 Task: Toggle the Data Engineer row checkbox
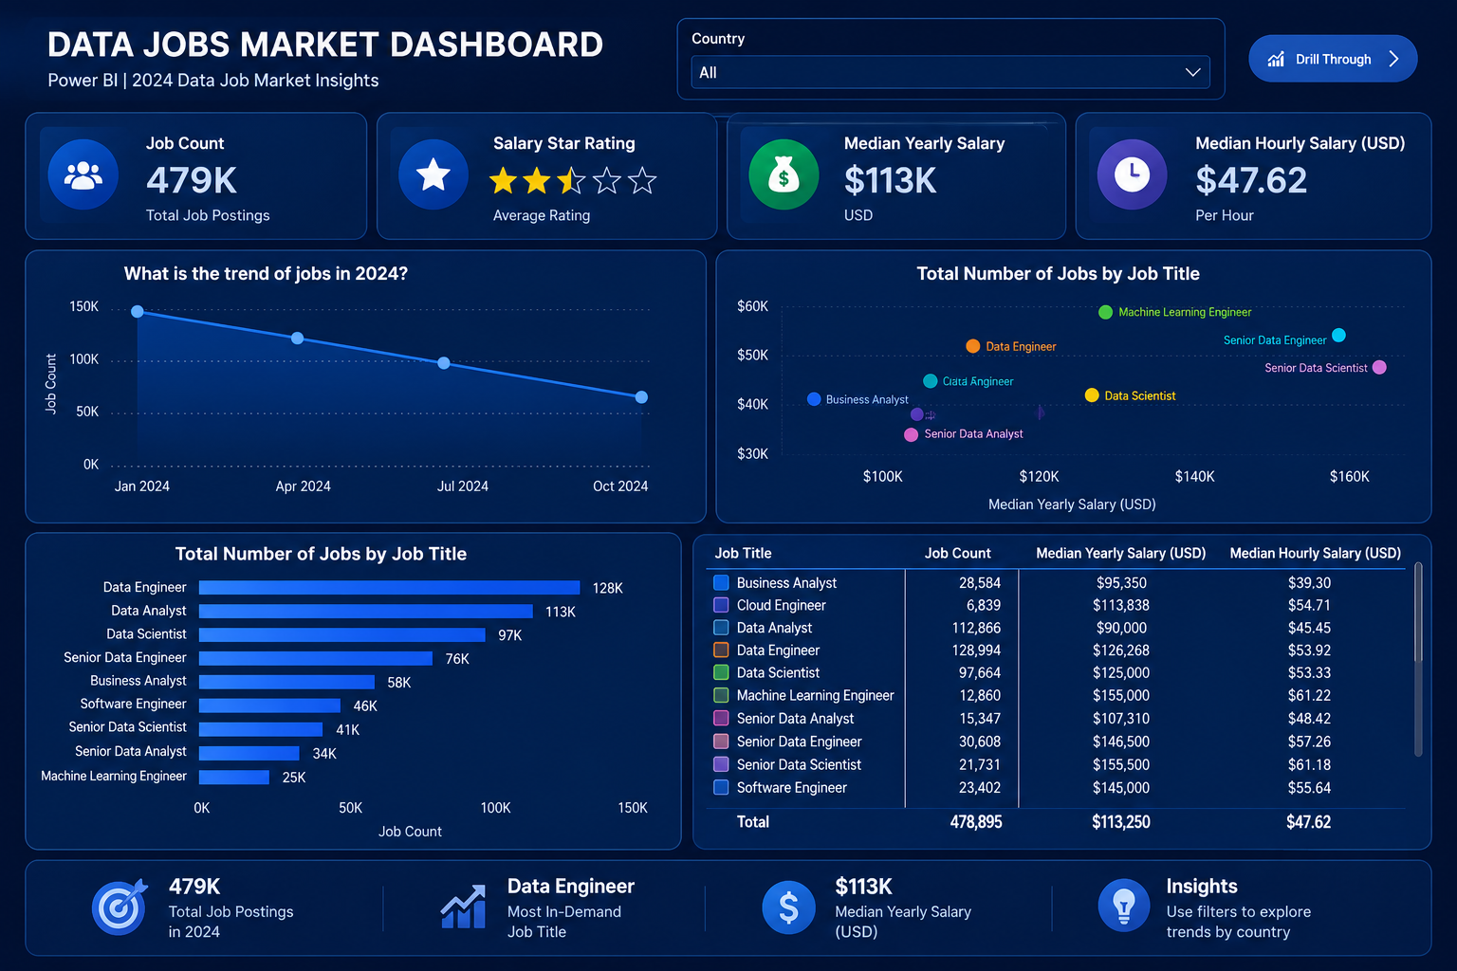click(721, 650)
